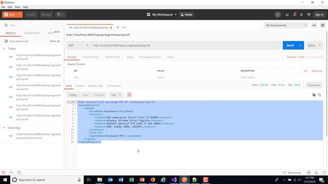
Task: Click the blue Send button
Action: pyautogui.click(x=290, y=45)
